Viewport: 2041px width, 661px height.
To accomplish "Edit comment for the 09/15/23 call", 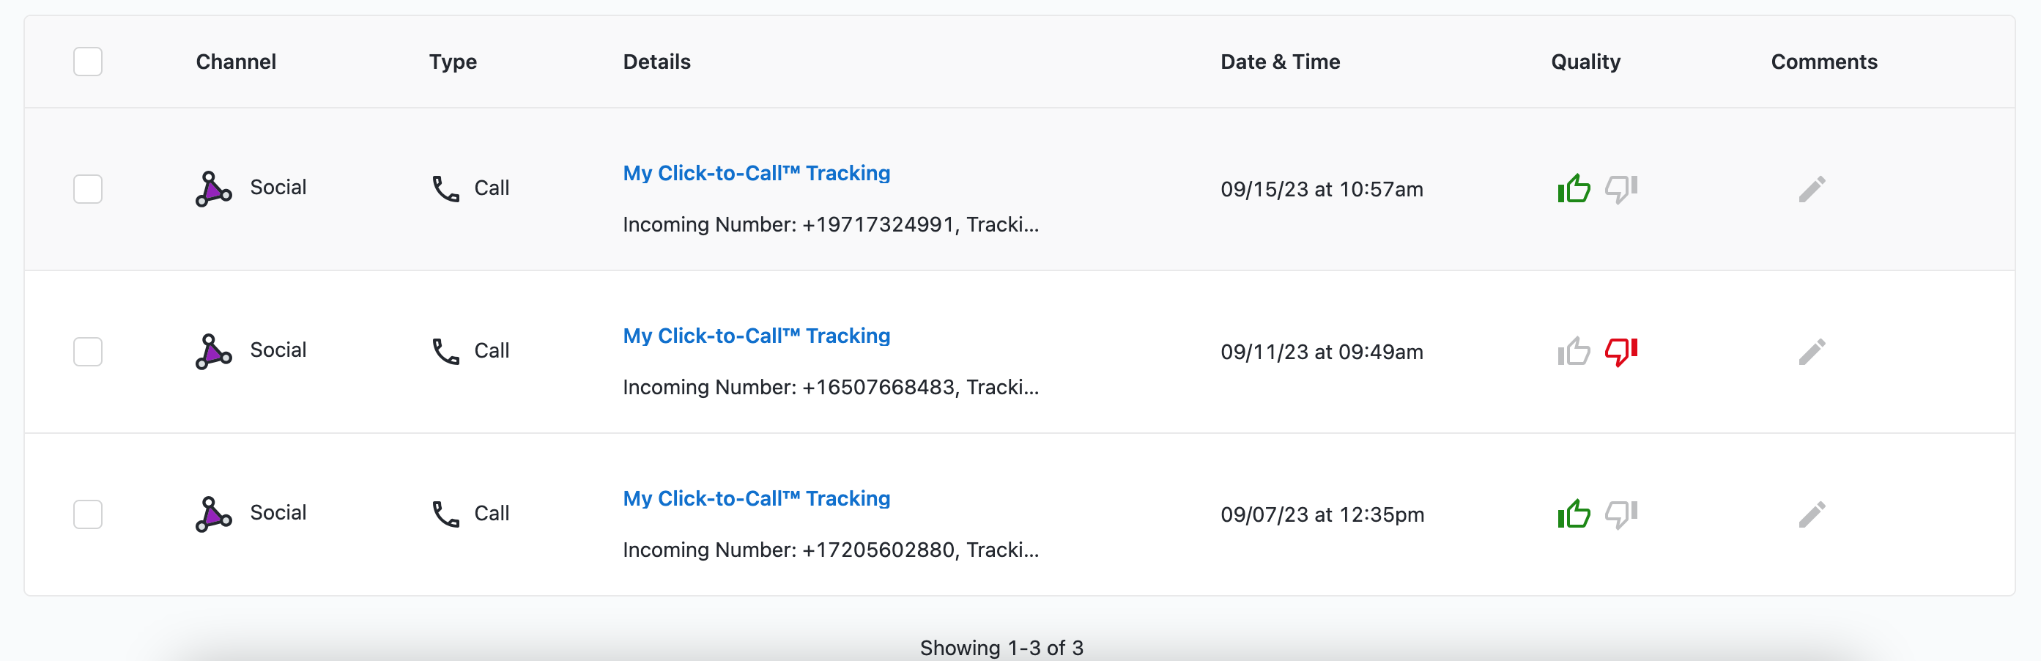I will 1812,189.
